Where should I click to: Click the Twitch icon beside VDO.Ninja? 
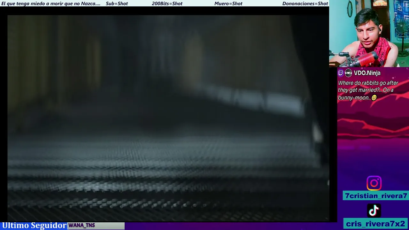coord(341,73)
